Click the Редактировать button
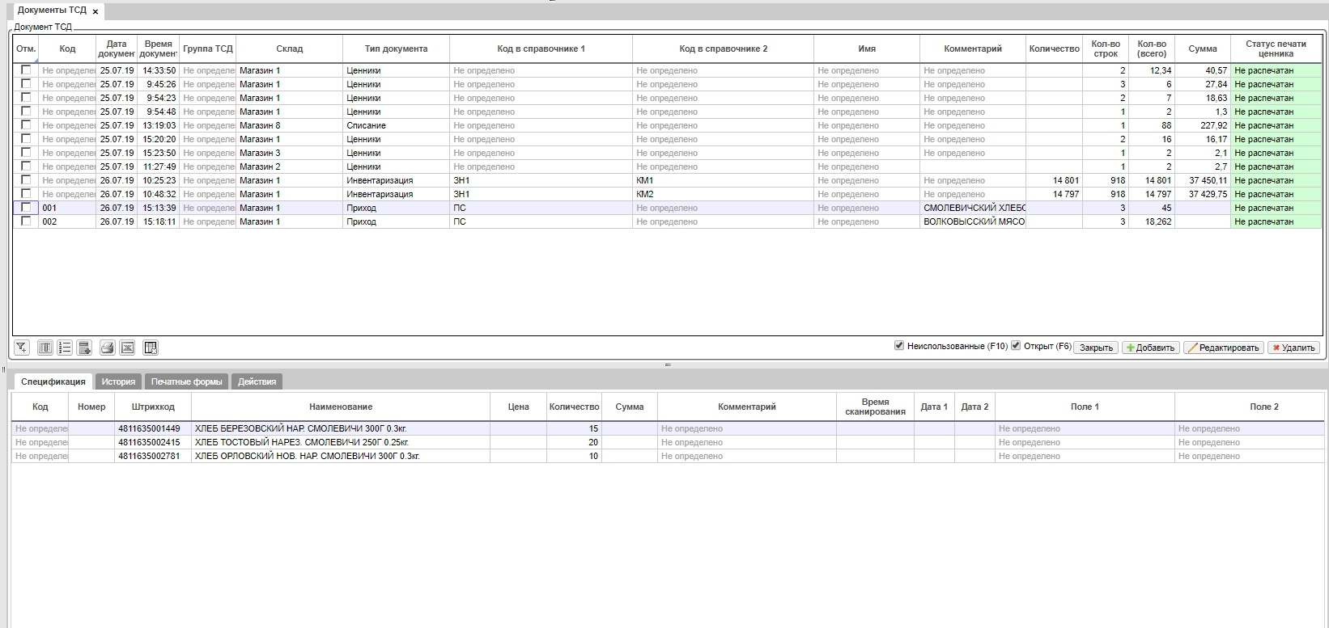This screenshot has height=628, width=1329. coord(1224,348)
